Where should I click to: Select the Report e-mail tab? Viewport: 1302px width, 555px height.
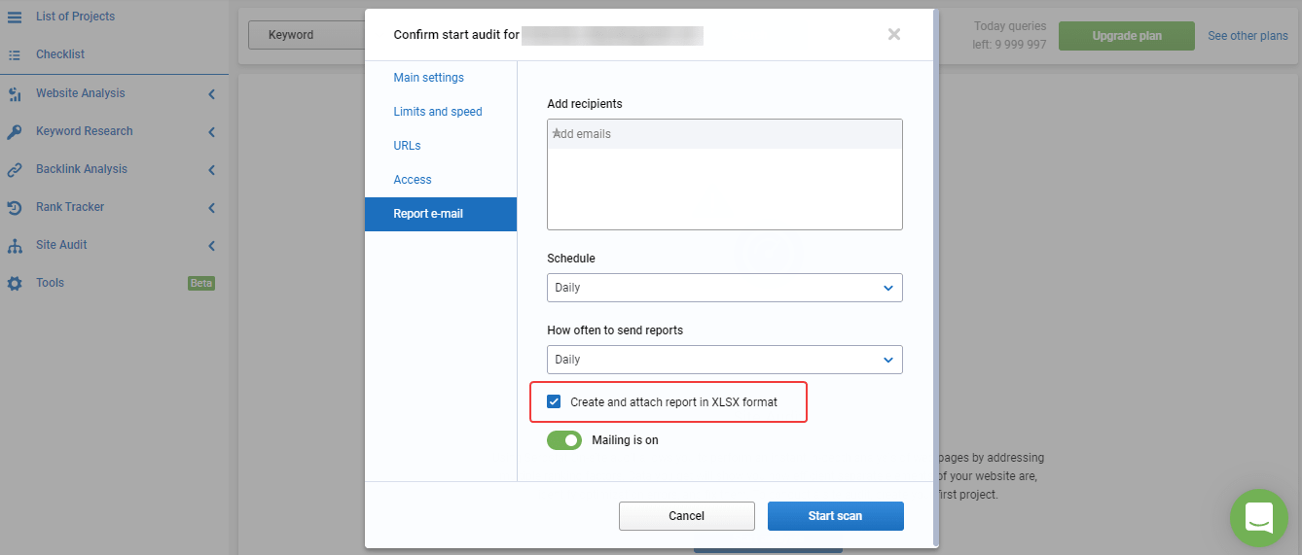click(x=441, y=214)
